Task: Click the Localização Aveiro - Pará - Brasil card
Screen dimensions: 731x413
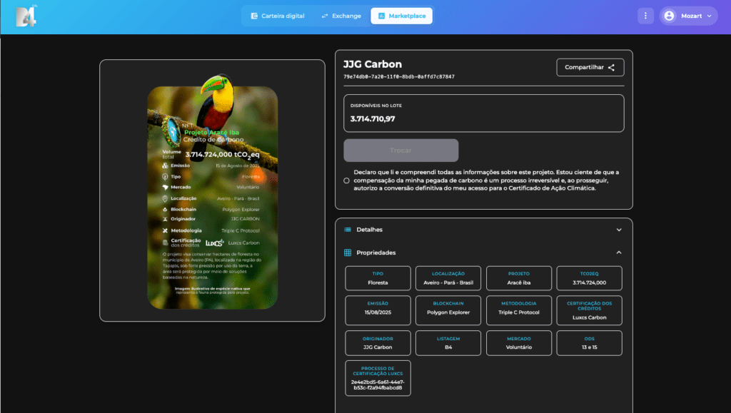Action: (448, 278)
